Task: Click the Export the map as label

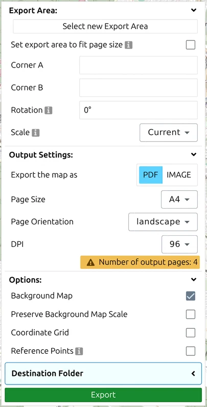Action: [44, 175]
